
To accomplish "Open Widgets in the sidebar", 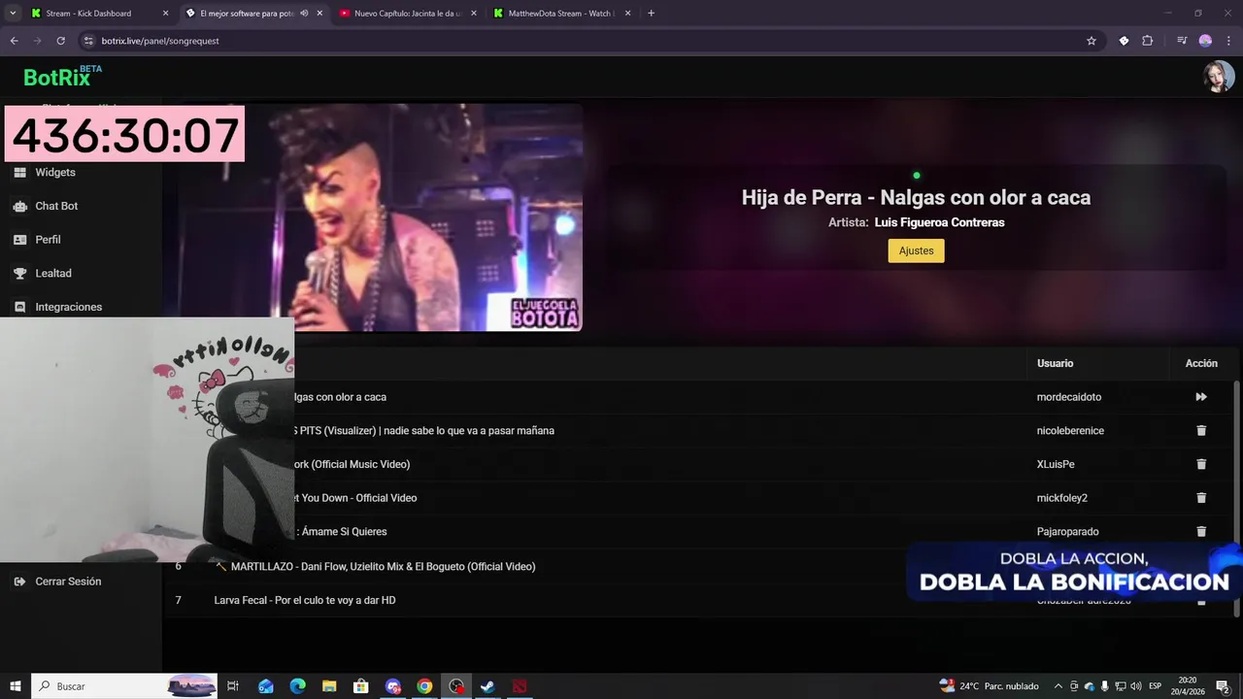I will click(55, 172).
